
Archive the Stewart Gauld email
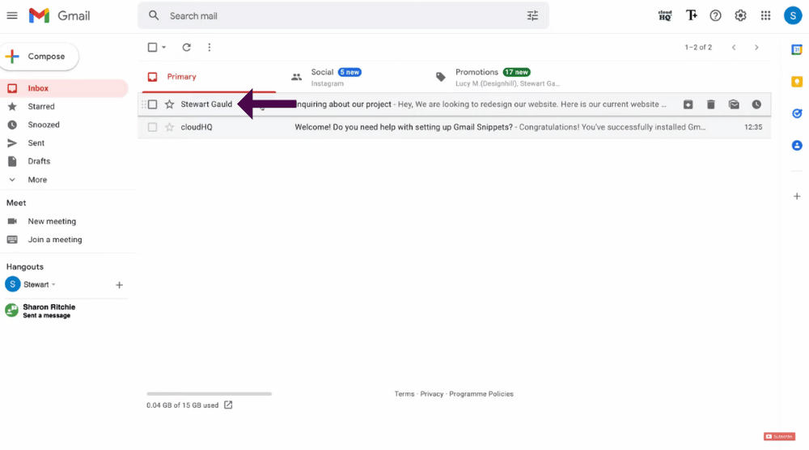[688, 104]
